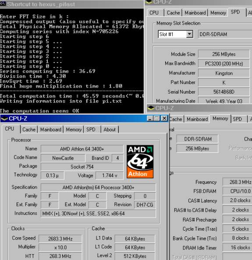This screenshot has height=260, width=252.
Task: Click the FSB:DRAM 'CPU/10.0' value
Action: (x=238, y=191)
